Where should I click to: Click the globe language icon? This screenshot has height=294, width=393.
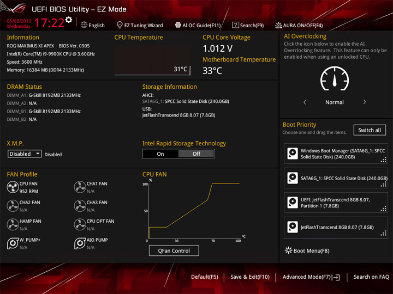coord(84,25)
